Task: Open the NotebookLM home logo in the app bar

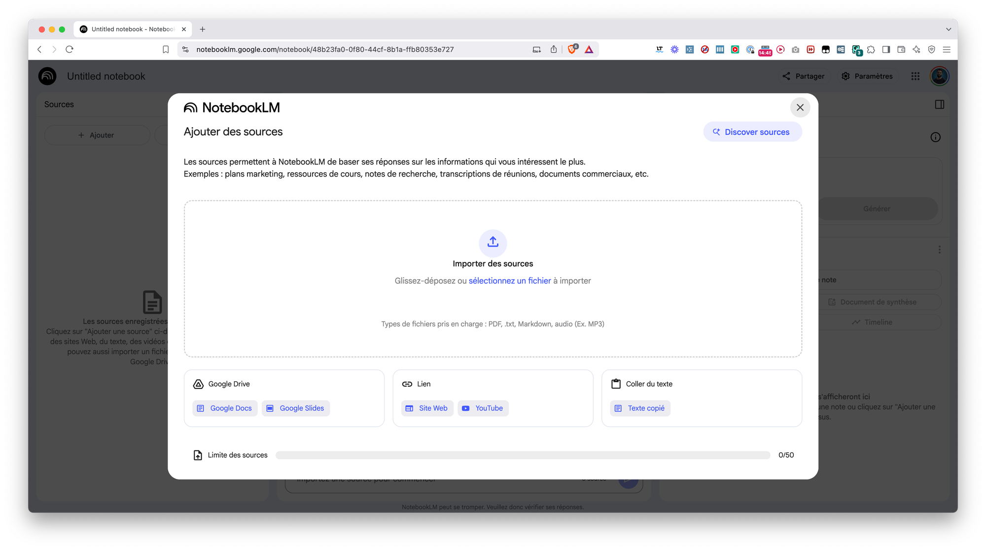Action: pos(47,76)
